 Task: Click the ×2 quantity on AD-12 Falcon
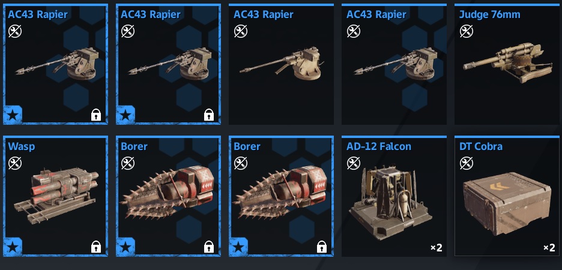coord(436,247)
